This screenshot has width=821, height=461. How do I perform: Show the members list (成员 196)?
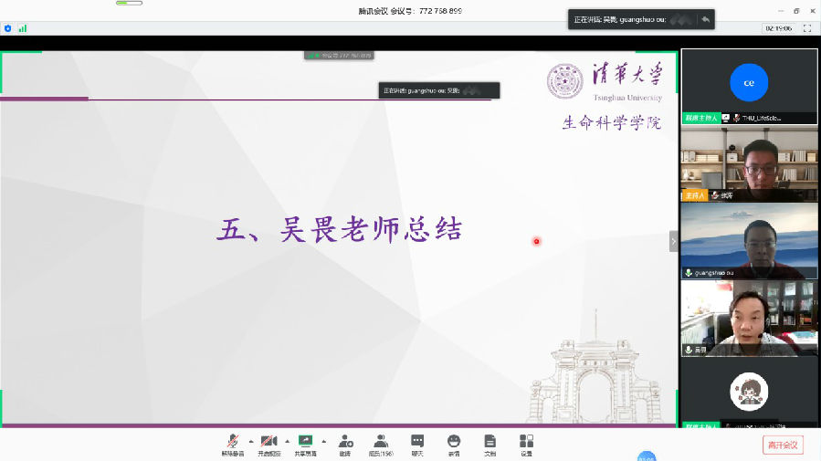380,445
